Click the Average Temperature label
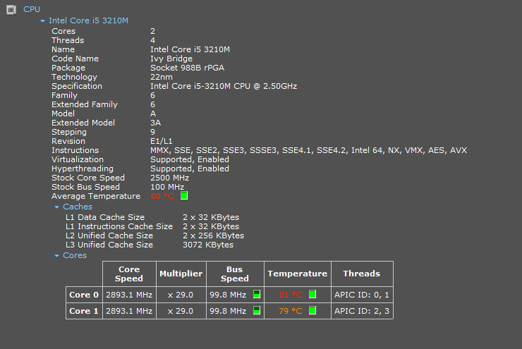This screenshot has height=349, width=522. pyautogui.click(x=96, y=196)
